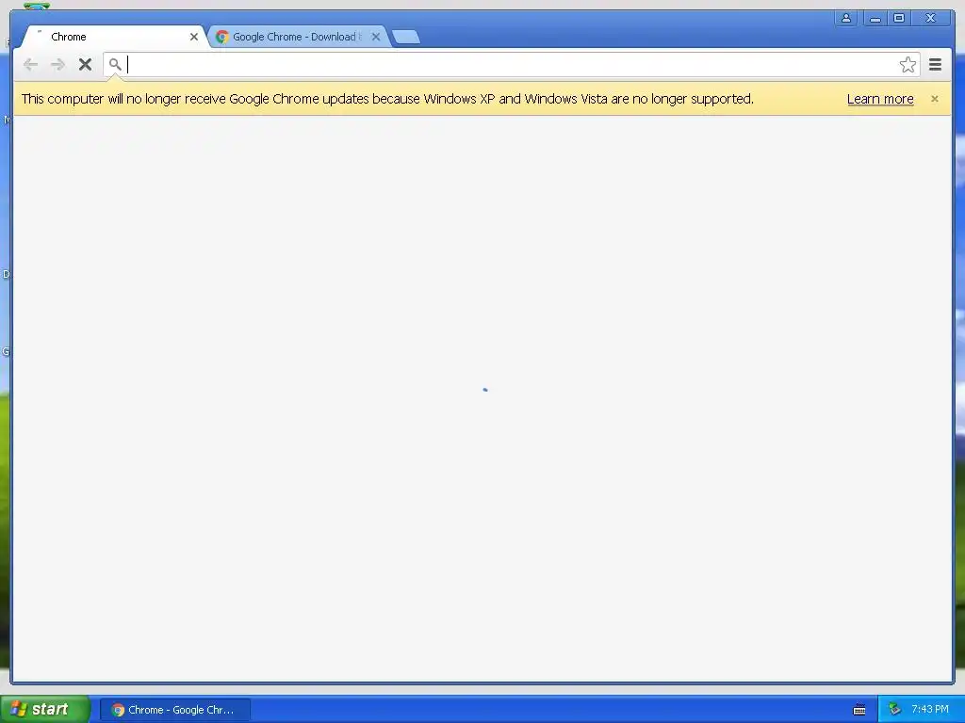The image size is (965, 723).
Task: Stop loading the page
Action: click(85, 65)
